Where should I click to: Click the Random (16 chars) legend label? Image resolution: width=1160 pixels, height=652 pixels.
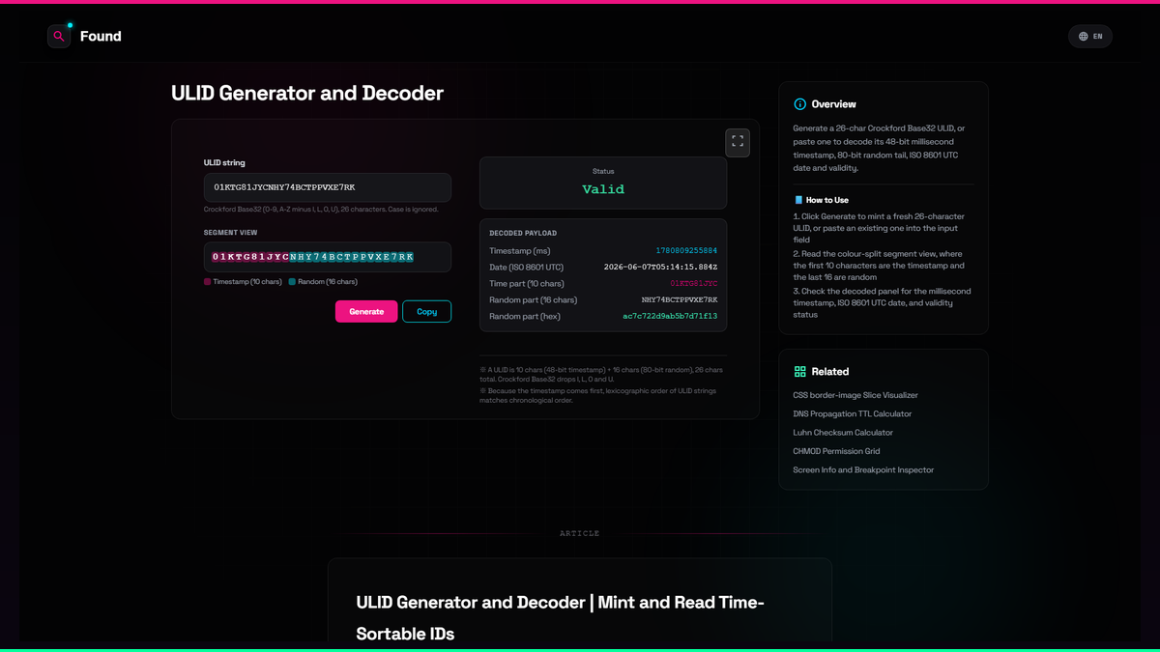pyautogui.click(x=328, y=282)
